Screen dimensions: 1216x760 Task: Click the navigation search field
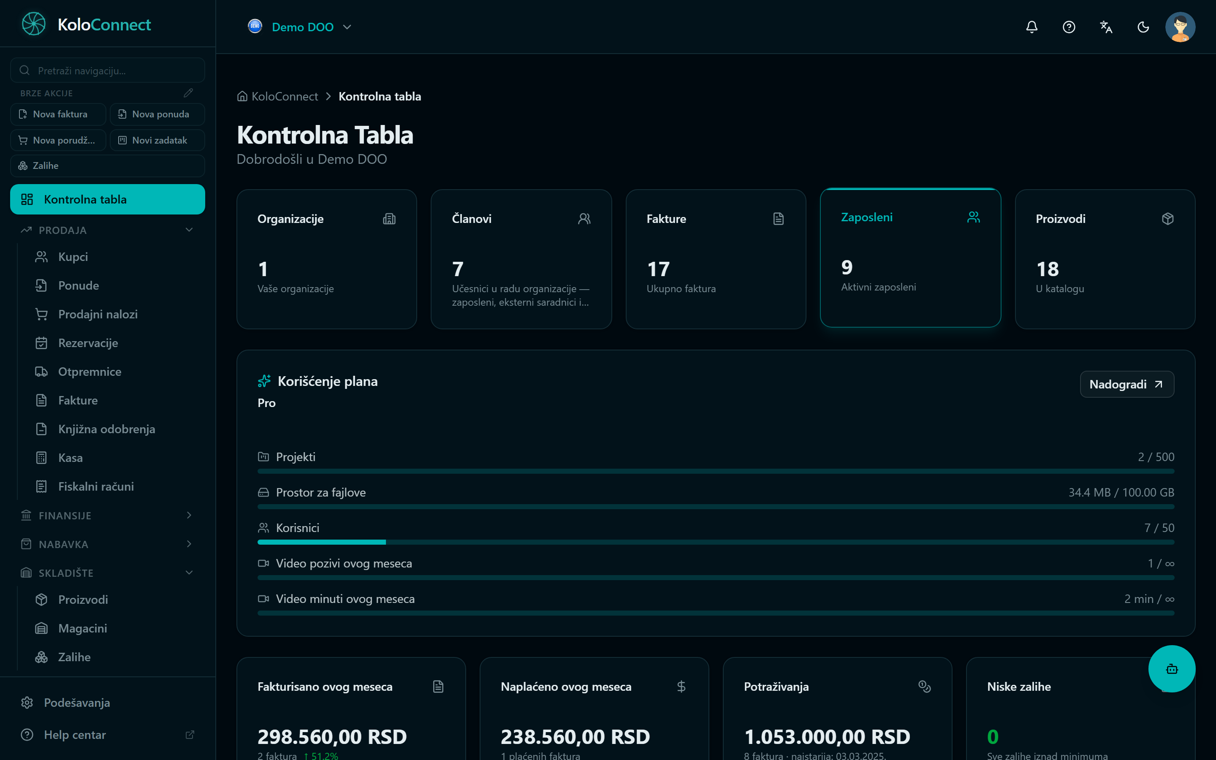coord(108,71)
